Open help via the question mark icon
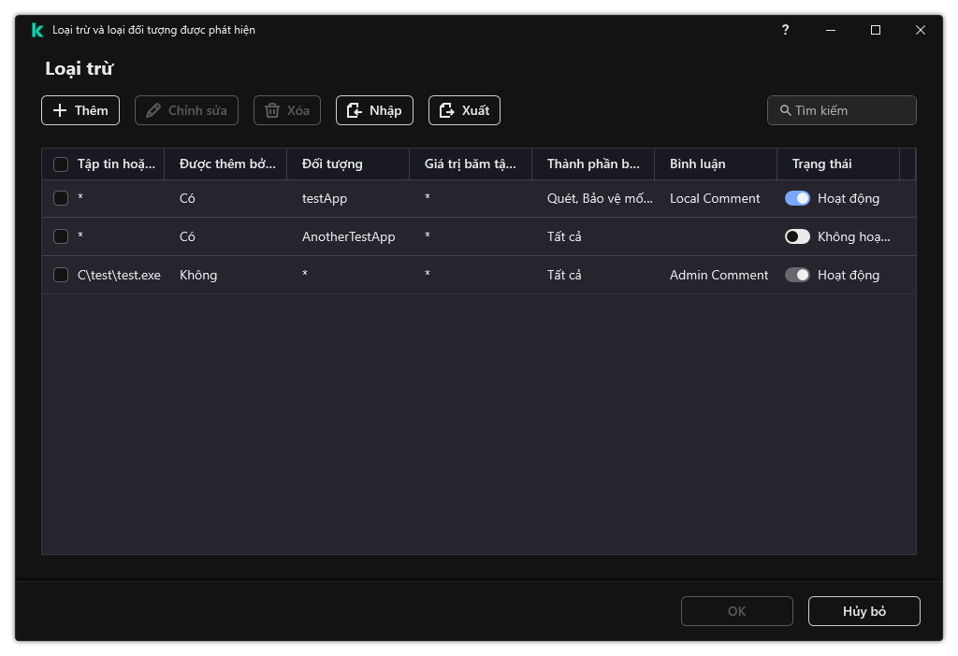 785,30
